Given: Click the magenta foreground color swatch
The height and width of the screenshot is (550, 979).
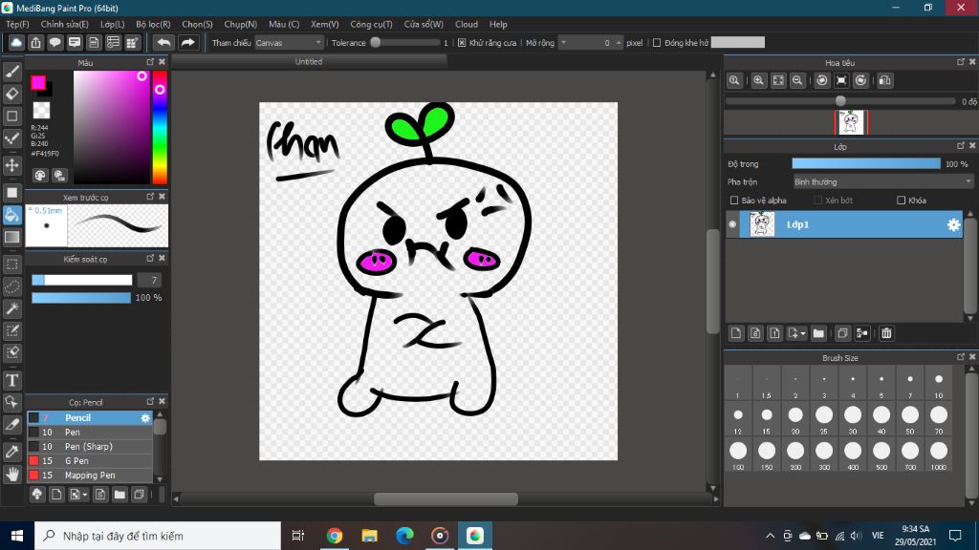Looking at the screenshot, I should (x=38, y=82).
